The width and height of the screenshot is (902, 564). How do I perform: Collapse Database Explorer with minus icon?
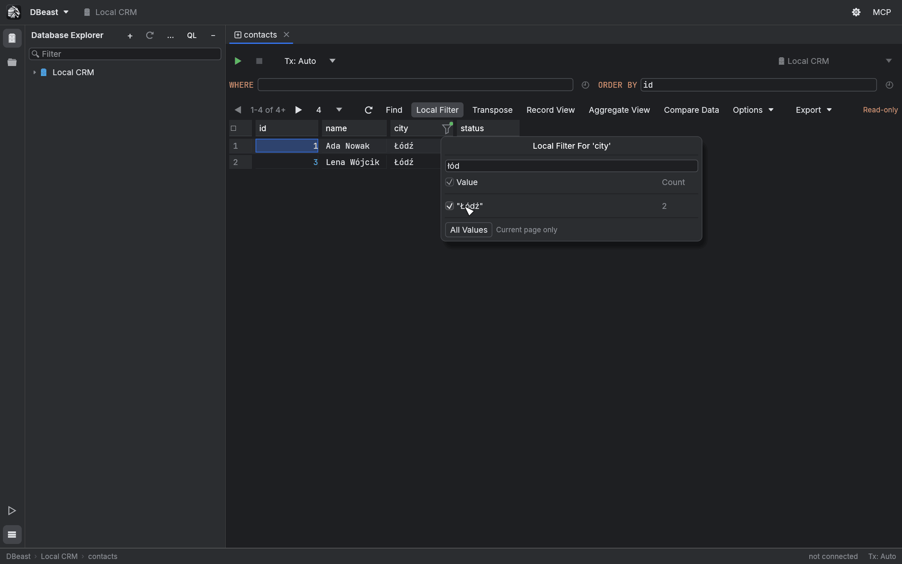213,36
